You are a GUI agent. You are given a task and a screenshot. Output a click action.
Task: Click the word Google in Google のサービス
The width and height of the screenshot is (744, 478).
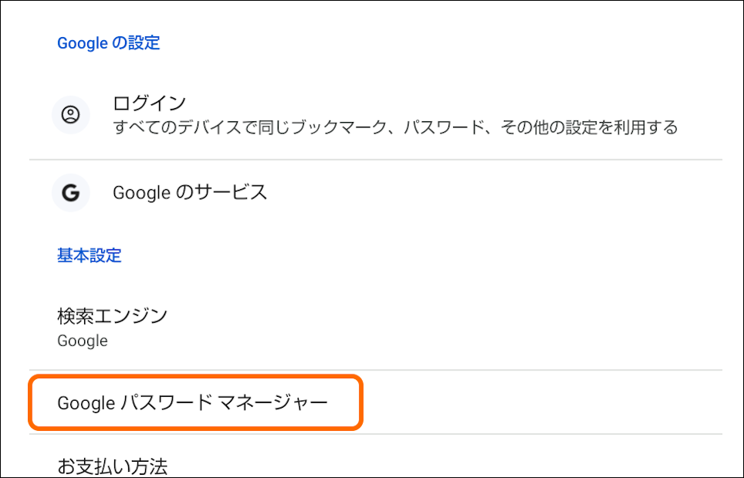(x=141, y=192)
